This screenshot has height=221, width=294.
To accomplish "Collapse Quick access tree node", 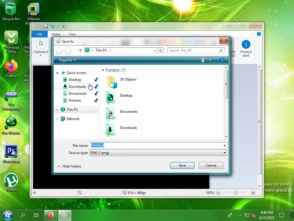I will click(x=57, y=73).
